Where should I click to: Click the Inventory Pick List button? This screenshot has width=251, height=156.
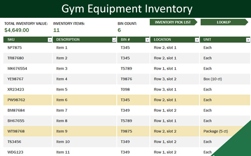[x=173, y=22]
